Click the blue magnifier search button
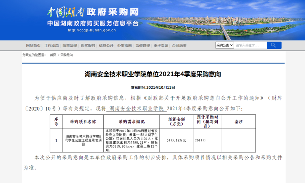This screenshot has height=183, width=305. pyautogui.click(x=274, y=45)
